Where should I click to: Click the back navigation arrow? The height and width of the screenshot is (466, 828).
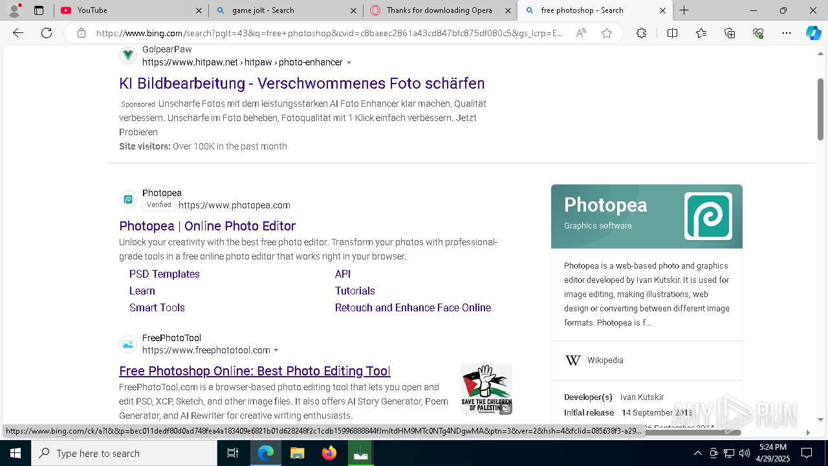point(18,33)
